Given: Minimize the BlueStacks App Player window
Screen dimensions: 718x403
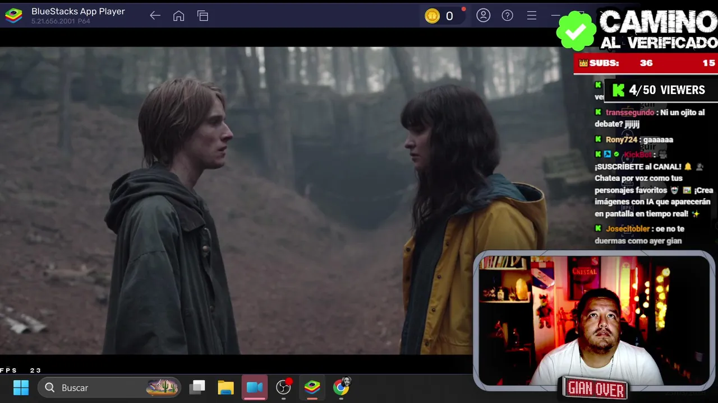Looking at the screenshot, I should click(555, 16).
